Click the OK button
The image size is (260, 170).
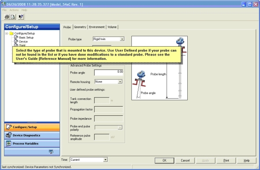[x=164, y=160]
